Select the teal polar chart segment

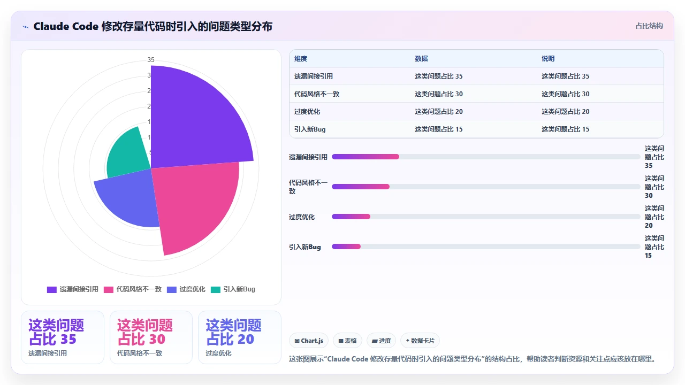click(x=128, y=152)
